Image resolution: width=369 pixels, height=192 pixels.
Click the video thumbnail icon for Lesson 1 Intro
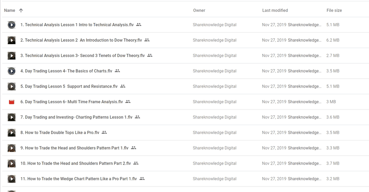(x=11, y=25)
